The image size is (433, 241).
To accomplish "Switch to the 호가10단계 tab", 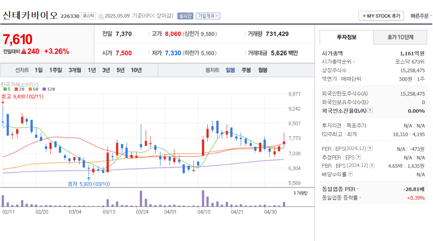I will pyautogui.click(x=400, y=37).
